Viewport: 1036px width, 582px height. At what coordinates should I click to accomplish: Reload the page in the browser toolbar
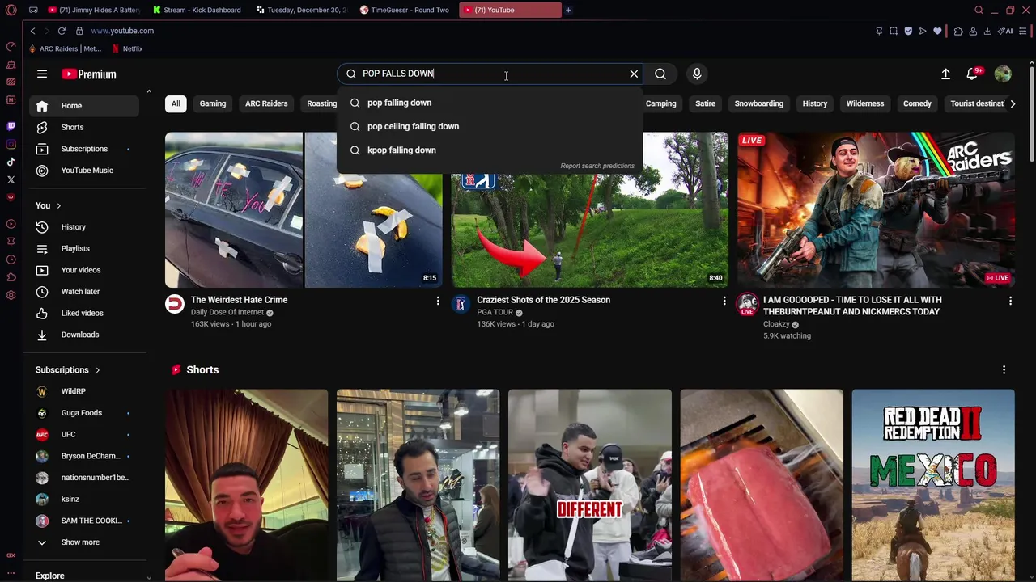(62, 31)
